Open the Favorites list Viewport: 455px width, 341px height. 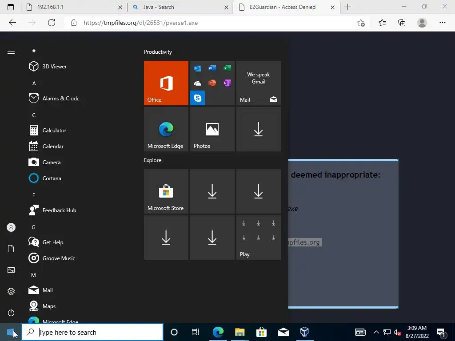point(382,23)
